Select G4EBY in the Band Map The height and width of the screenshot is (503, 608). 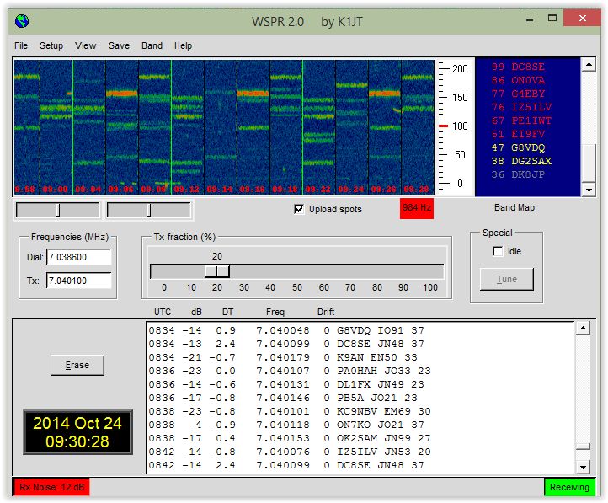point(518,94)
